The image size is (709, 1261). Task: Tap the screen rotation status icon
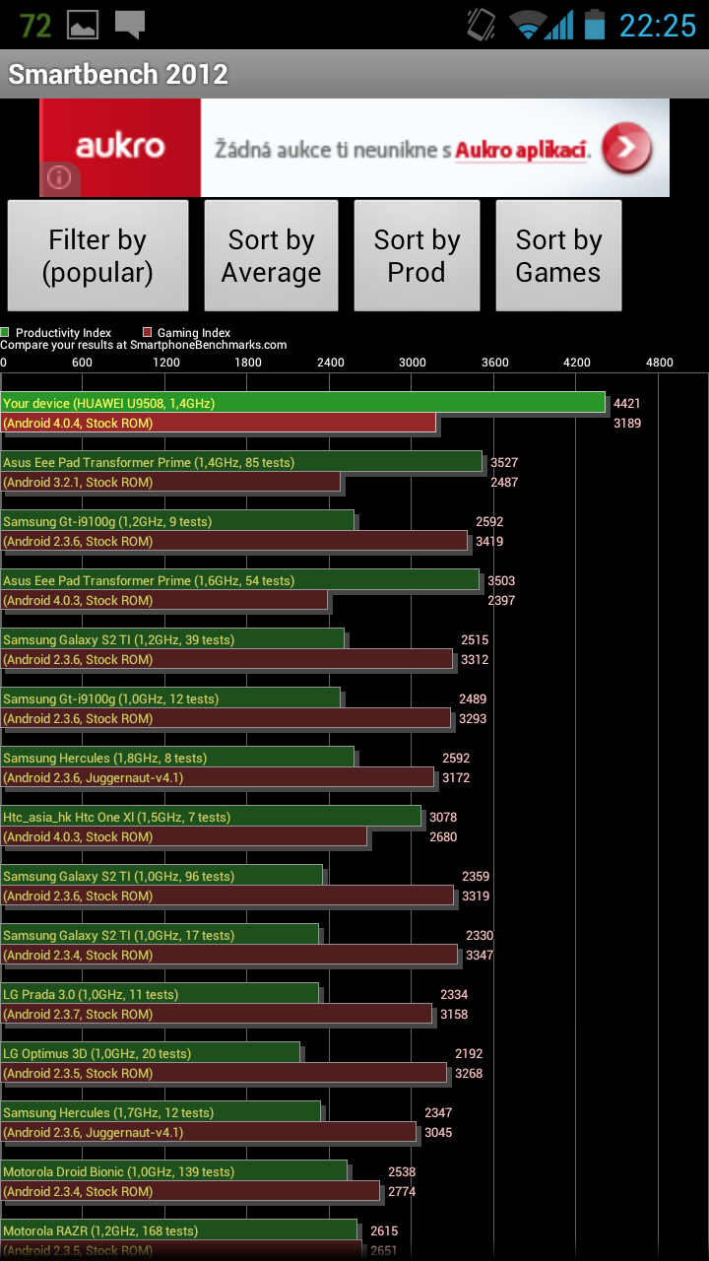coord(482,25)
